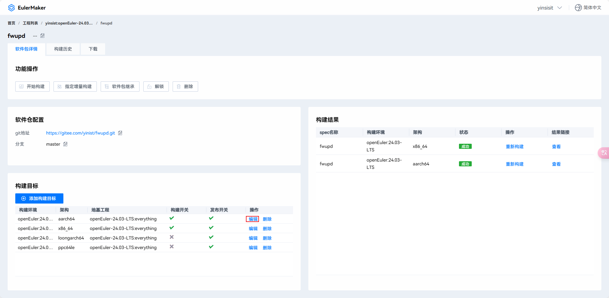
Task: Click 编辑 for the x86_64 target
Action: pyautogui.click(x=253, y=229)
